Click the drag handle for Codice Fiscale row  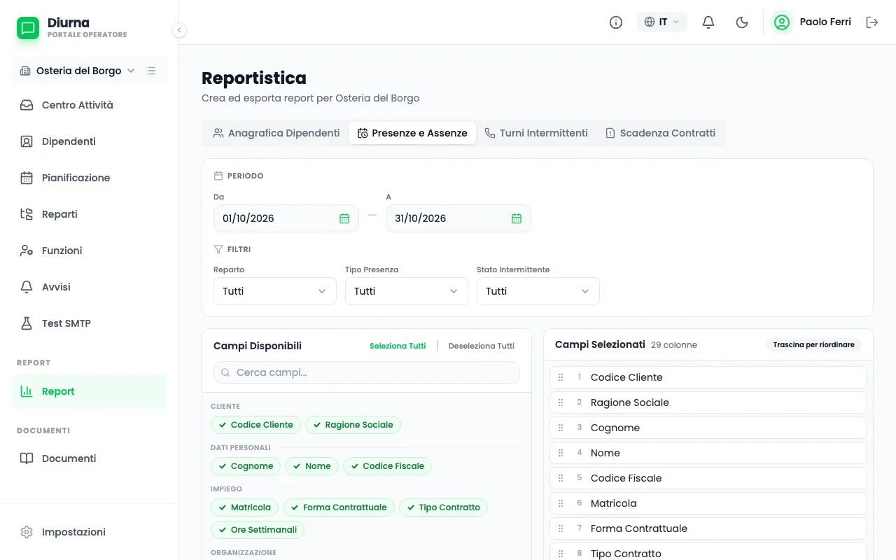561,478
